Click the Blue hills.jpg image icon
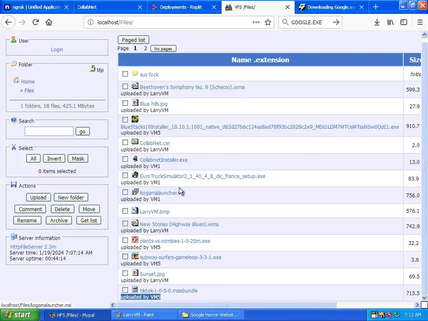Viewport: 428px width, 321px height. tap(135, 103)
